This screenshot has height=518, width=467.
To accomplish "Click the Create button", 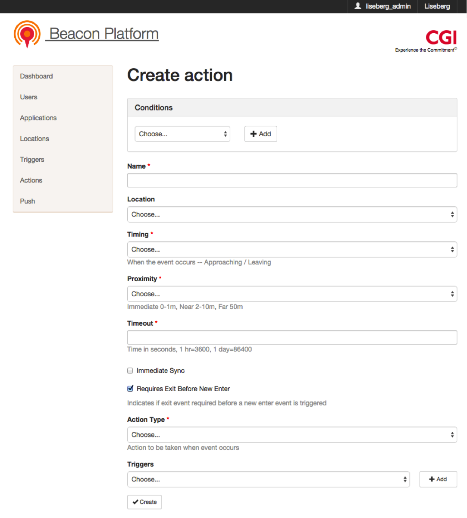I will [x=144, y=502].
